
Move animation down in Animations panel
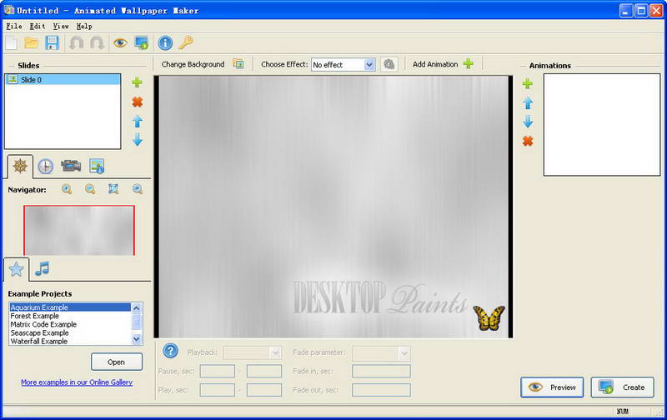(528, 122)
